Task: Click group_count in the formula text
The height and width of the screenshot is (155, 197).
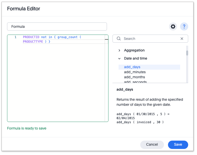Action: (x=67, y=37)
